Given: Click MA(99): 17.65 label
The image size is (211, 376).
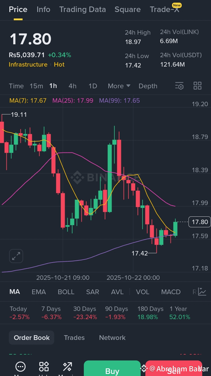Looking at the screenshot, I should coord(119,101).
